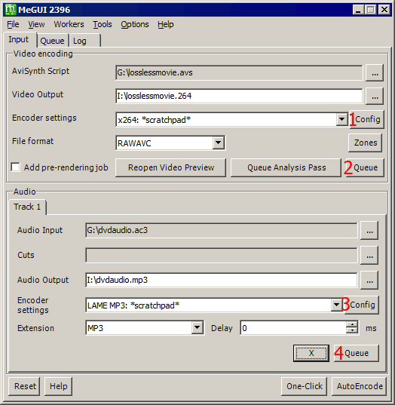This screenshot has width=395, height=405.
Task: Launch the AutoEncode button
Action: [360, 386]
